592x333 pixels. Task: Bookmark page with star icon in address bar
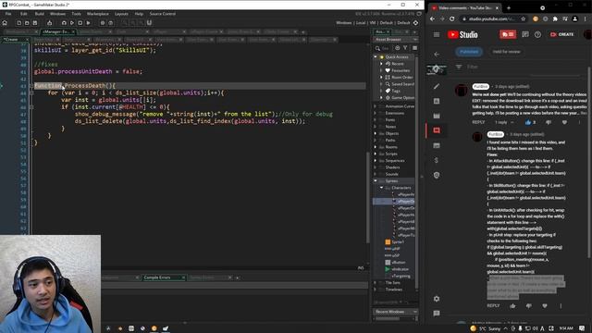(x=524, y=18)
